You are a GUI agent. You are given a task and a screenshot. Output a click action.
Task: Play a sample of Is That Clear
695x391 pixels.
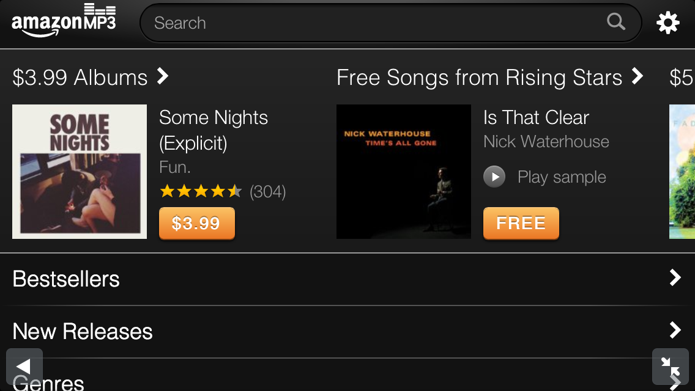pyautogui.click(x=494, y=177)
